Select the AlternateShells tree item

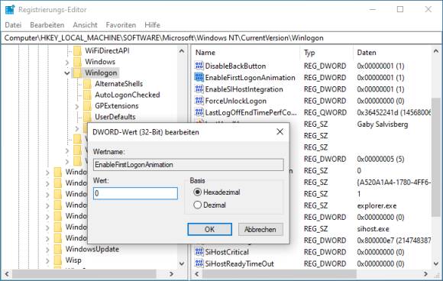(x=118, y=84)
